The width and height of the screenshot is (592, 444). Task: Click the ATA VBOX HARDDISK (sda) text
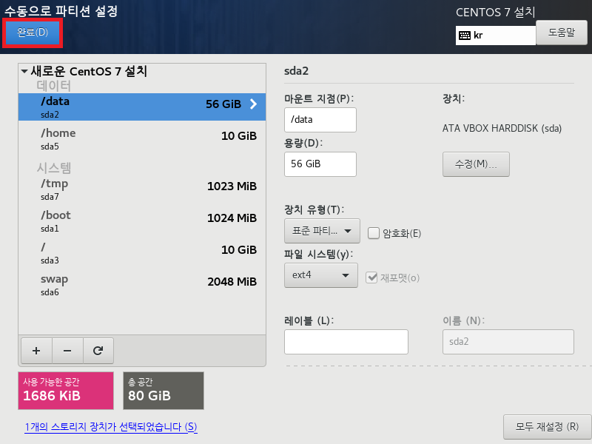(x=502, y=128)
